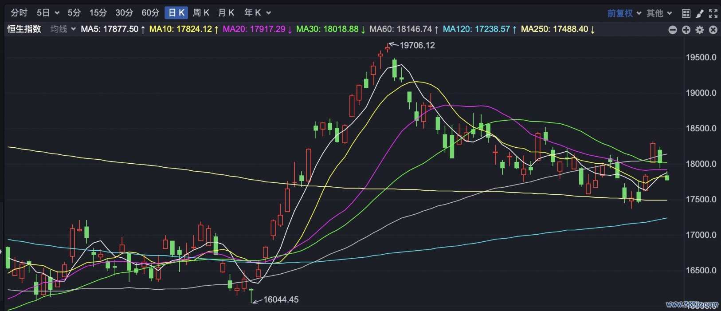
Task: Switch to the 30分 timeframe
Action: [124, 13]
